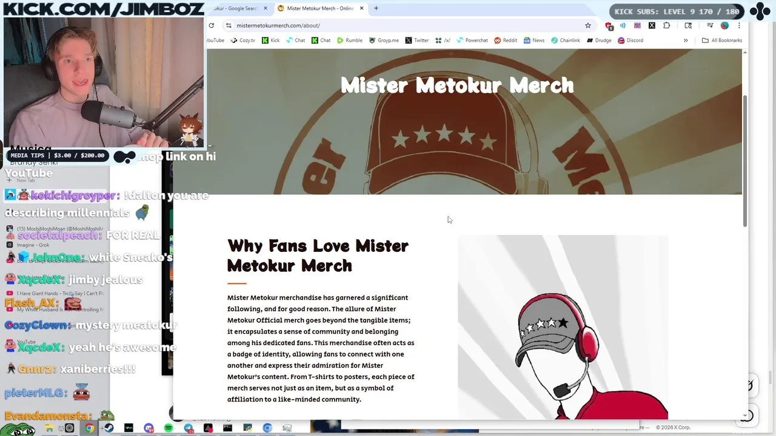This screenshot has width=776, height=436.
Task: Open Google Chrome from the taskbar
Action: point(89,428)
